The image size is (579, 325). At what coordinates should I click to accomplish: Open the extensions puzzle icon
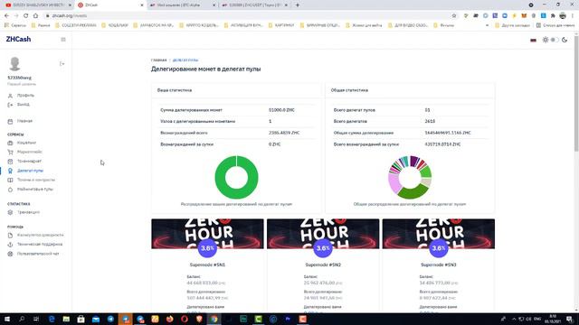coord(553,16)
